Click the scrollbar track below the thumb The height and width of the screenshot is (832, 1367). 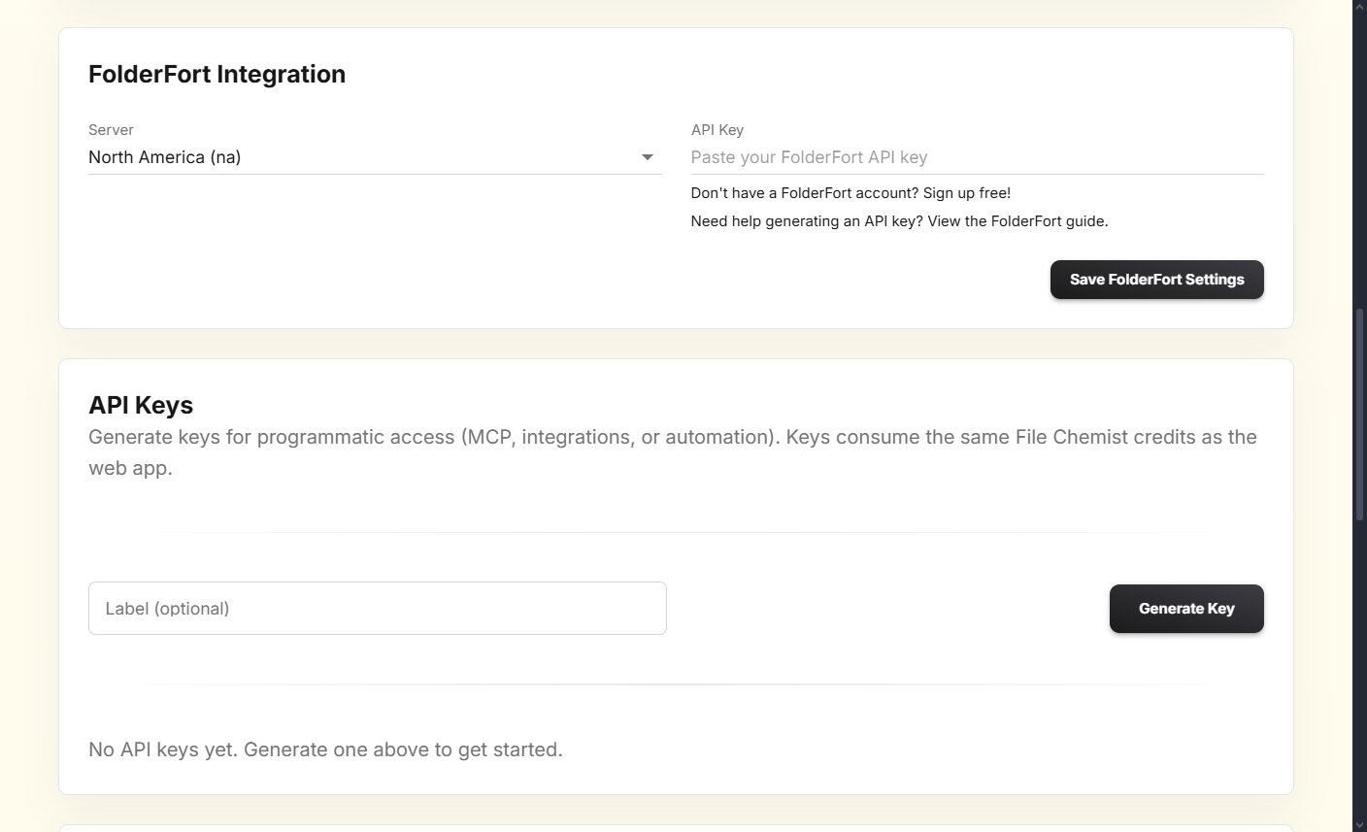pyautogui.click(x=1359, y=670)
